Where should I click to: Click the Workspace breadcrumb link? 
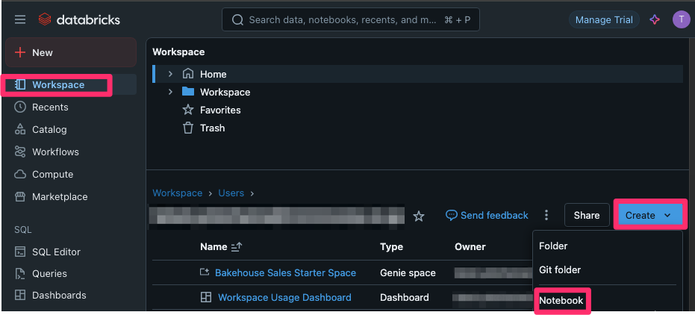tap(178, 193)
